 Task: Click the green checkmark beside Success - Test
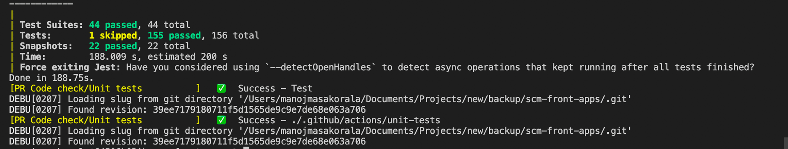point(221,88)
